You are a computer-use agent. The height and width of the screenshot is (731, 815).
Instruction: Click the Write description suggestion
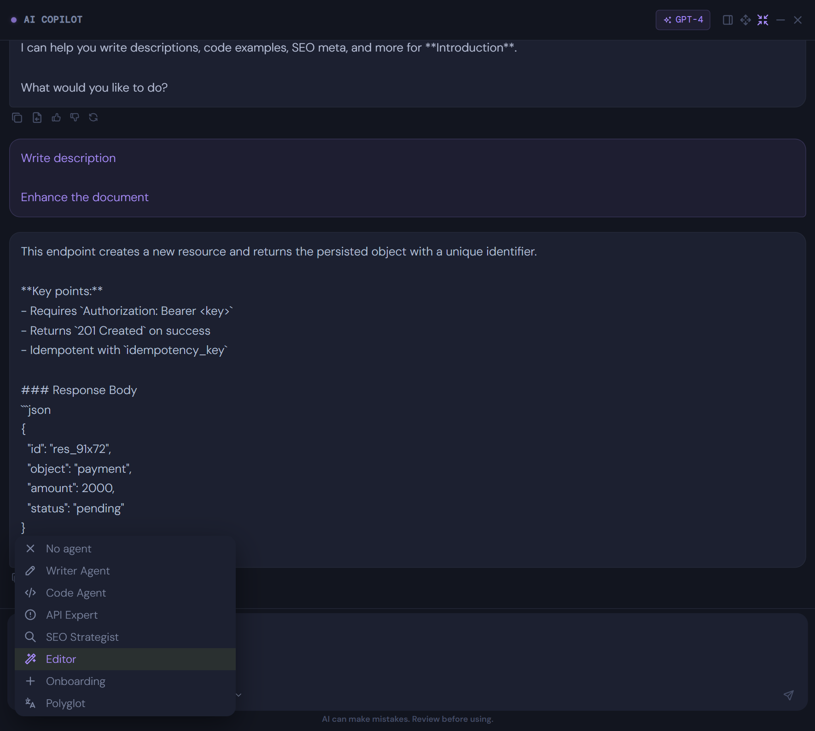click(68, 158)
